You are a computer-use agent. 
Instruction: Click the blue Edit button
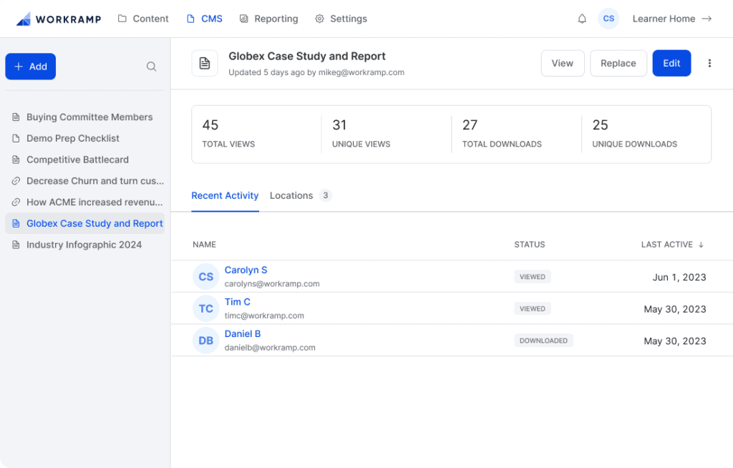[x=671, y=63]
